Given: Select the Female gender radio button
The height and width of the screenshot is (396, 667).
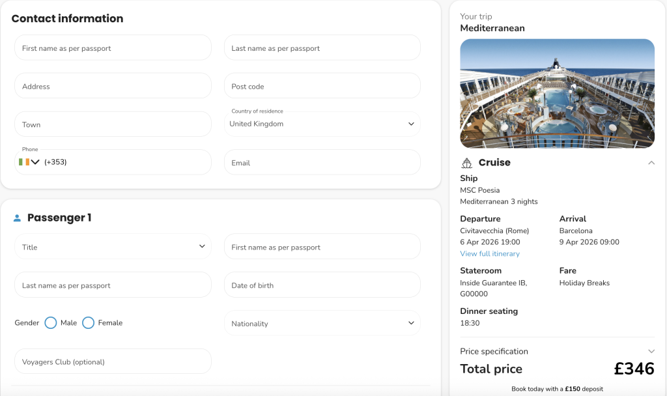Looking at the screenshot, I should [88, 323].
